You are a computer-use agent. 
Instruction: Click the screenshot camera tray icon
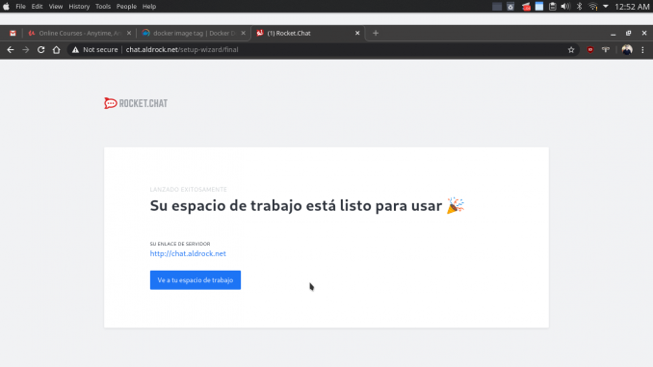pyautogui.click(x=510, y=6)
